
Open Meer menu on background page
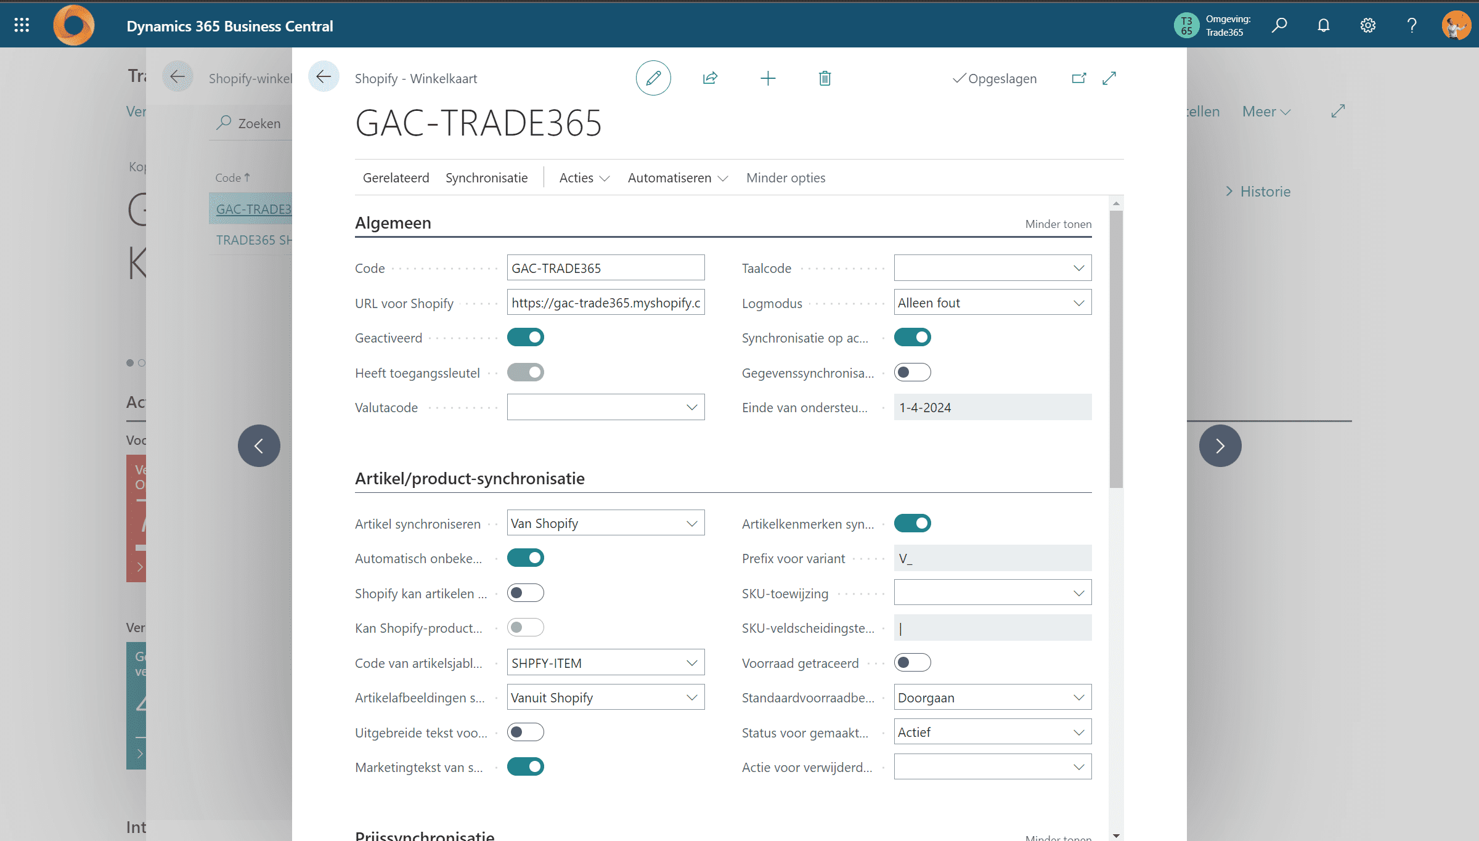(1266, 112)
